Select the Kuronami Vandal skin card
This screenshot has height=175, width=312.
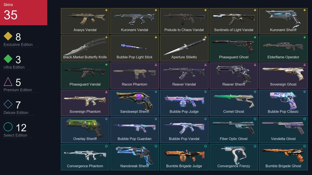coord(135,21)
